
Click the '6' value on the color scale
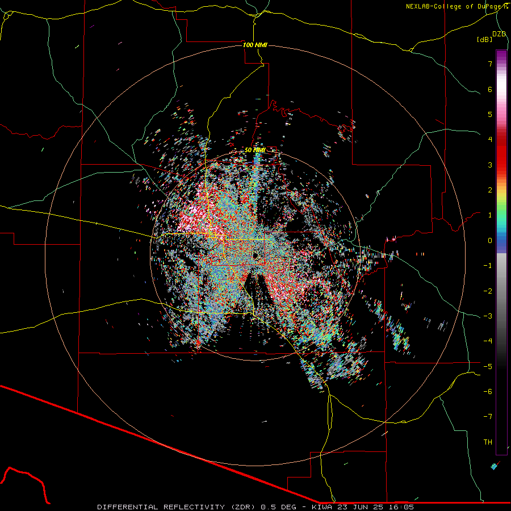pyautogui.click(x=490, y=89)
